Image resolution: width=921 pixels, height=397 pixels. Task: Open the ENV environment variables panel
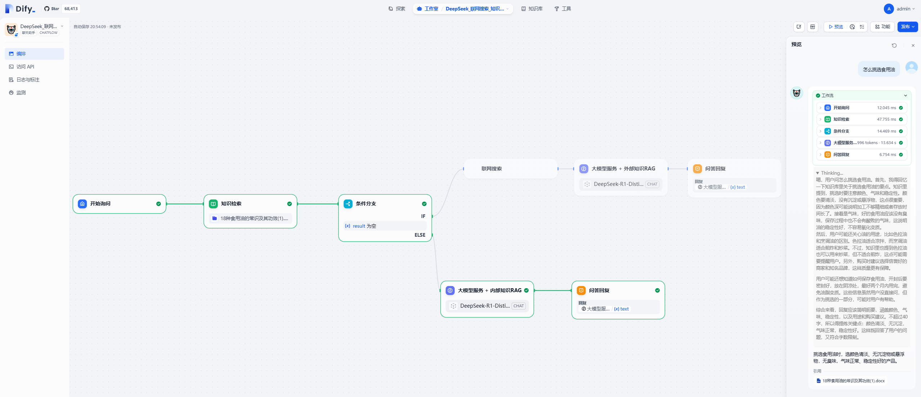tap(813, 27)
